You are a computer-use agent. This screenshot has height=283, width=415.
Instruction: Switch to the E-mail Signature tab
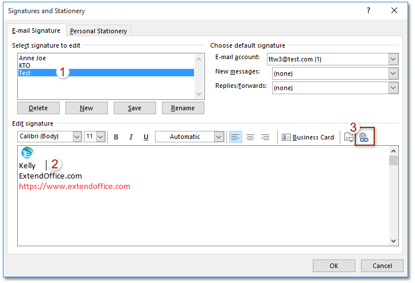pyautogui.click(x=36, y=30)
